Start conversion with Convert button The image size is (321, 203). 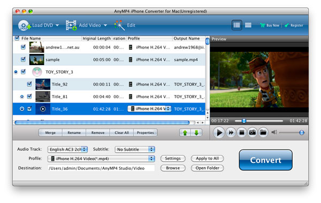pos(265,160)
